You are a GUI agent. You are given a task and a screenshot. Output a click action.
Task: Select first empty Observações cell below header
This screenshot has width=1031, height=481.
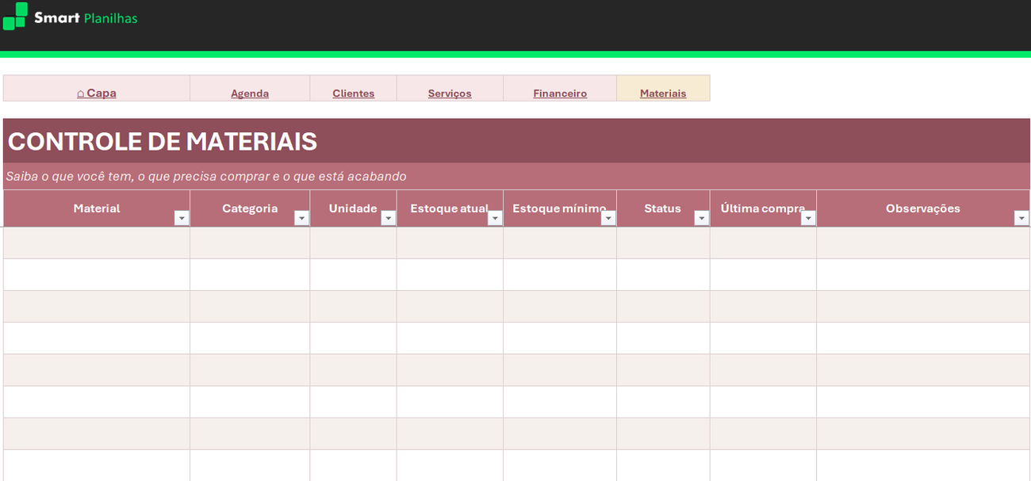[923, 243]
